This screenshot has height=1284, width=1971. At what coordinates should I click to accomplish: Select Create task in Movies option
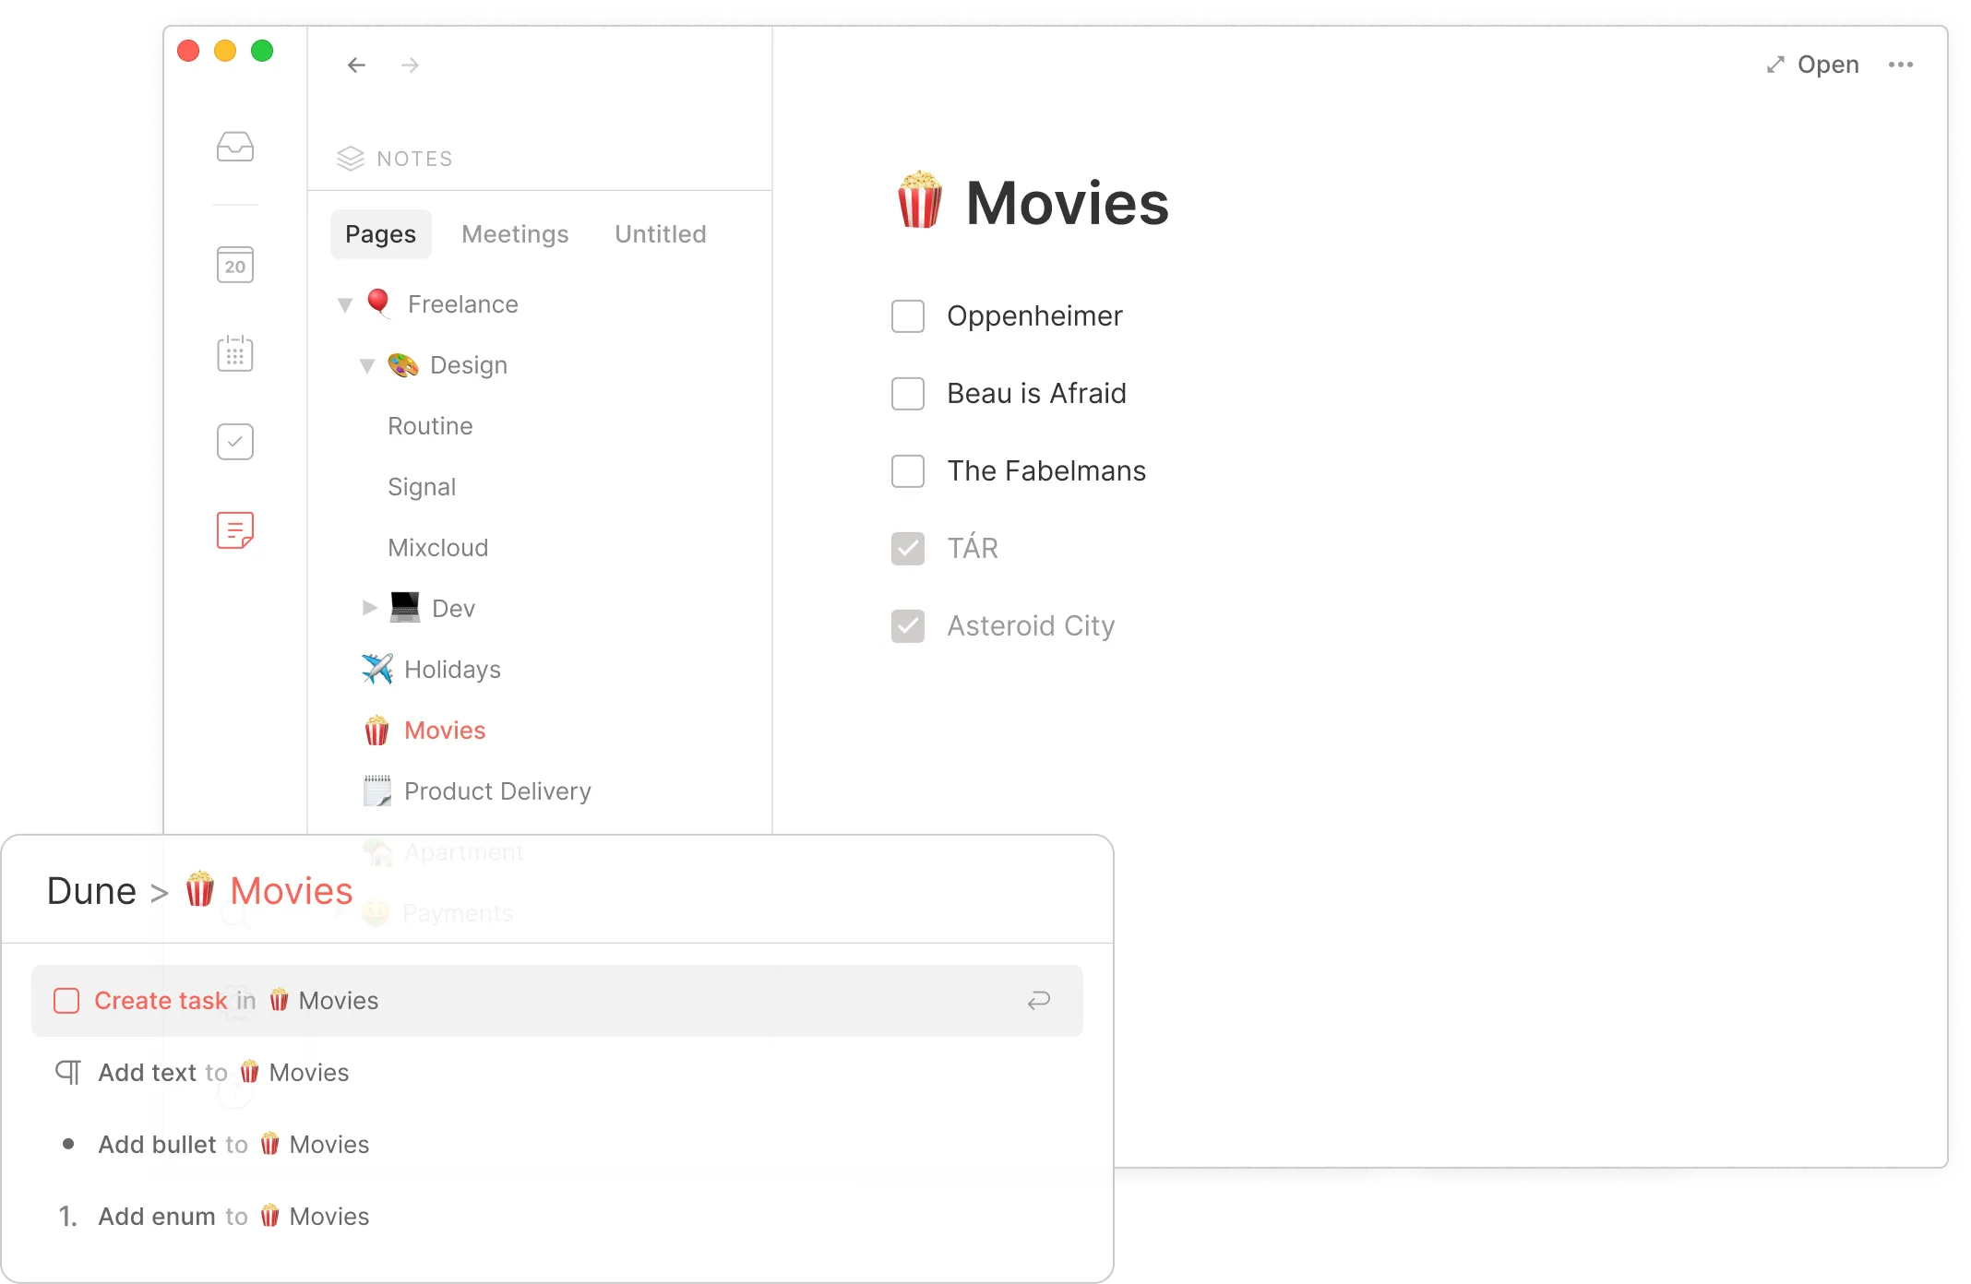click(161, 1000)
